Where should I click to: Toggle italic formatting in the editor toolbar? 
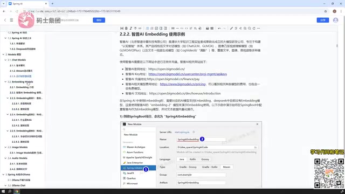130,28
